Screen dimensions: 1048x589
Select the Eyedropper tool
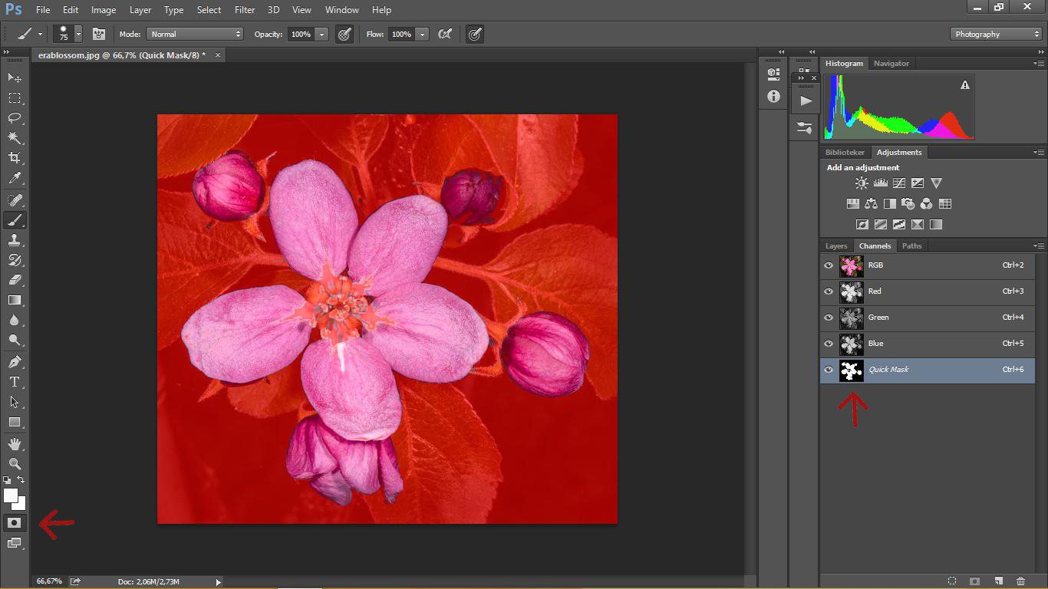[x=15, y=178]
